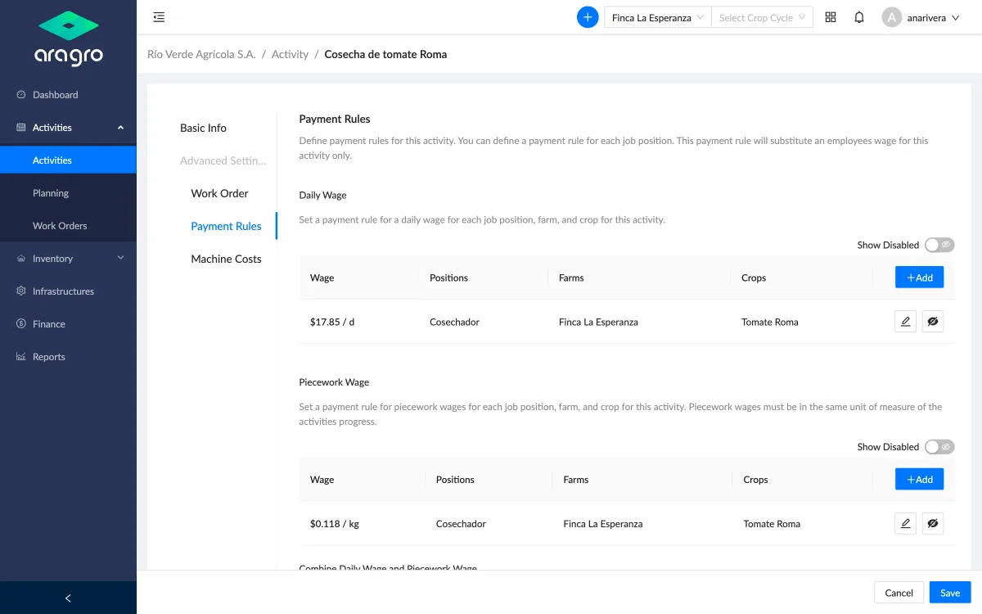Viewport: 982px width, 614px height.
Task: Collapse the sidebar menu fold icon
Action: tap(159, 17)
